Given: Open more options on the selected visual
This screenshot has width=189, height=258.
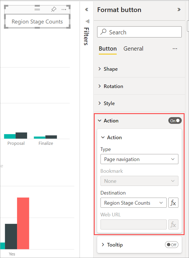Looking at the screenshot, I should 64,9.
